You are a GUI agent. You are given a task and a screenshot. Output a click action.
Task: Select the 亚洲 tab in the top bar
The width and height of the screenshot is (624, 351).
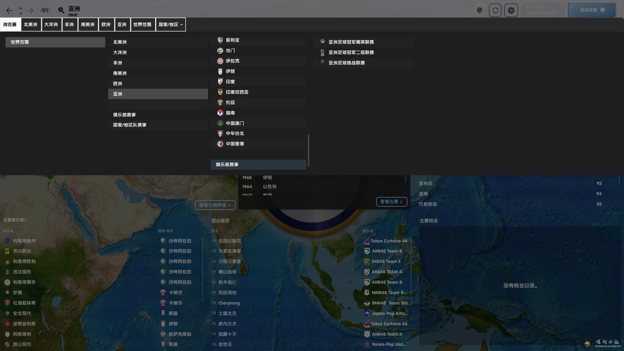pos(122,24)
